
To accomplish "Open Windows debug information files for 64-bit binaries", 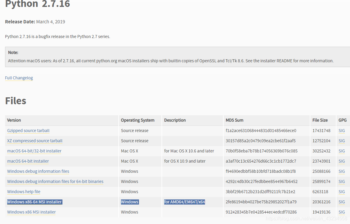I will [x=55, y=181].
